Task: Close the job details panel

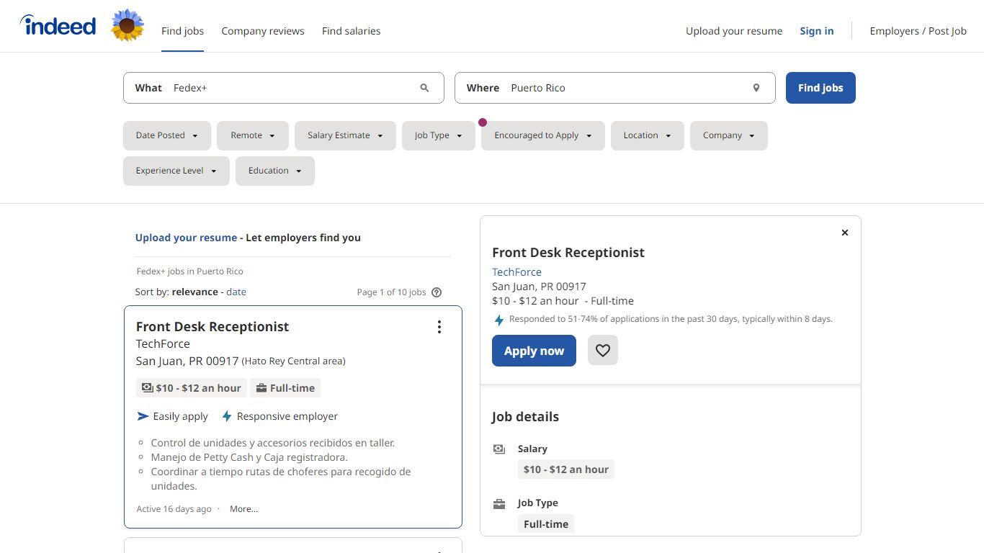Action: coord(845,233)
